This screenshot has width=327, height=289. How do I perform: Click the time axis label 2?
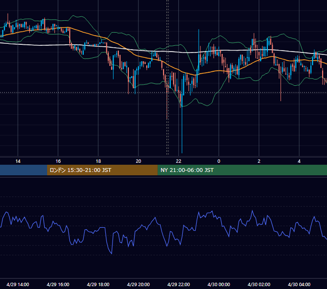click(x=259, y=161)
